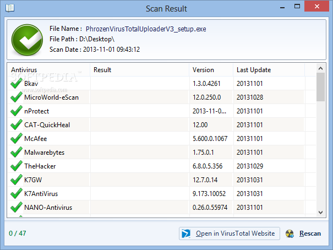Select the TheHacker row name
Image resolution: width=333 pixels, height=250 pixels.
point(40,166)
